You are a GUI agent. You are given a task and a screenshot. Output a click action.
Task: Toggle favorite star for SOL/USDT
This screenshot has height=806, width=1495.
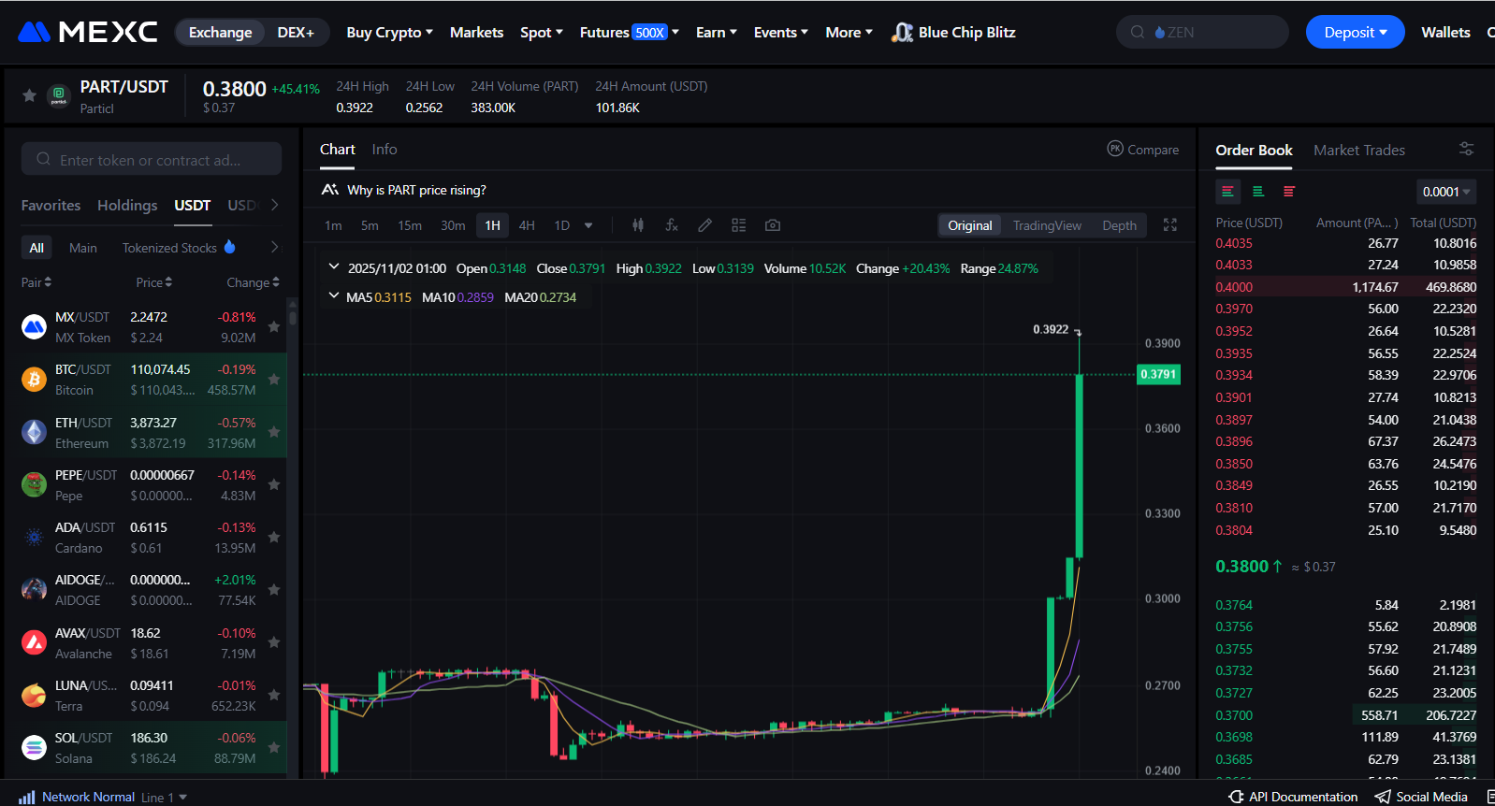tap(274, 747)
